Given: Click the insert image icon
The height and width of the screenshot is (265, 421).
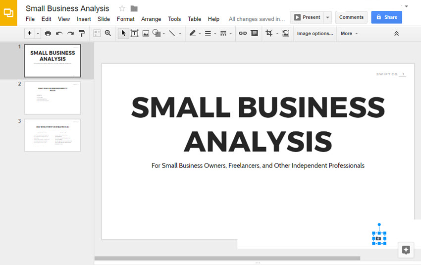Looking at the screenshot, I should tap(146, 33).
